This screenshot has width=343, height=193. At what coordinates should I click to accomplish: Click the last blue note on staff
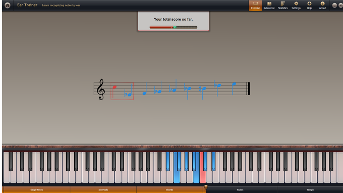234,84
